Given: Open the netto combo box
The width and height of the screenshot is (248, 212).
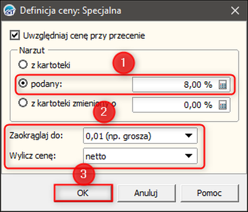Looking at the screenshot, I should click(x=140, y=156).
